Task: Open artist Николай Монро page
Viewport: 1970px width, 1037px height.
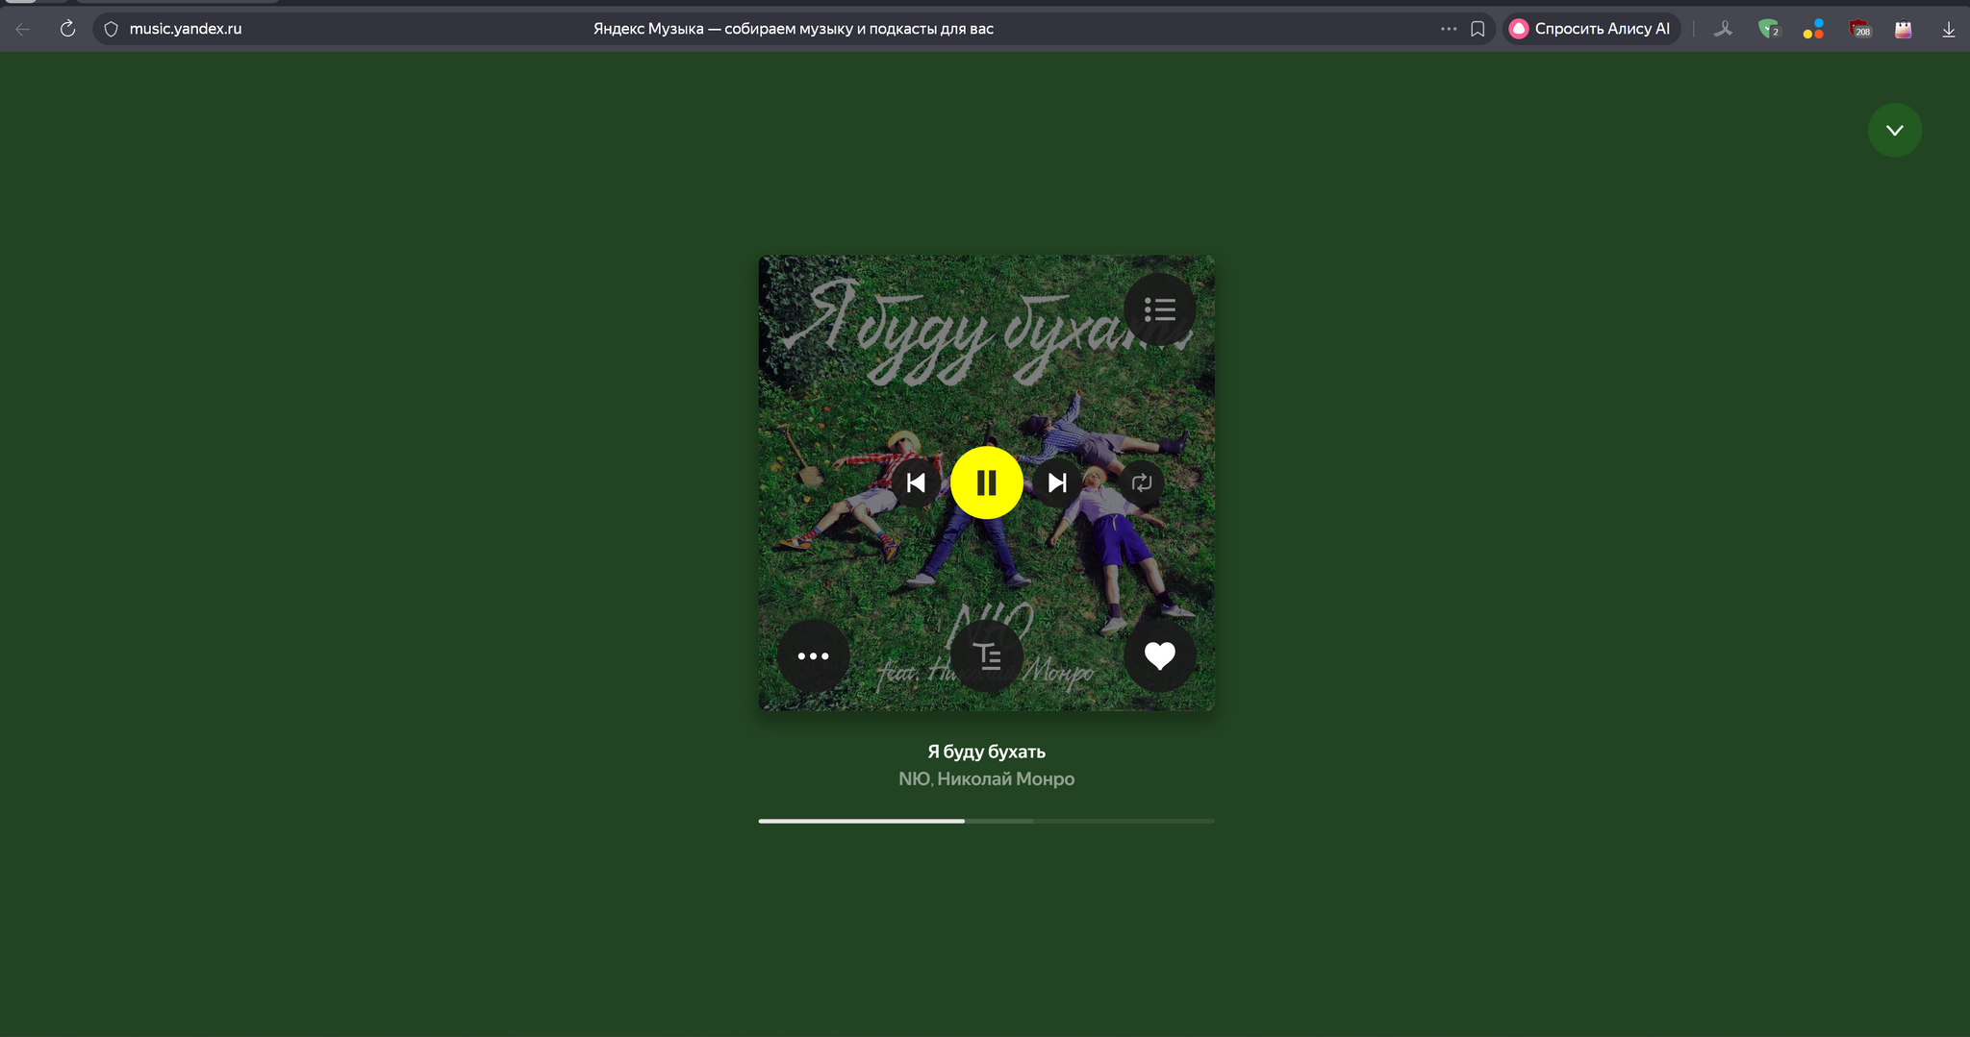Action: click(x=1006, y=778)
